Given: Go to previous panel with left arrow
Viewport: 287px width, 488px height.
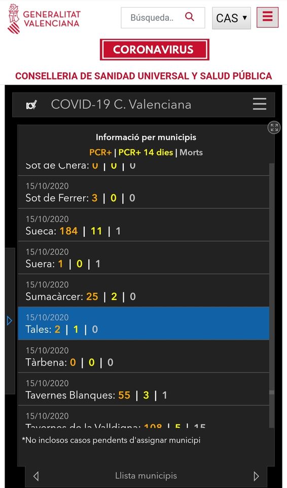Looking at the screenshot, I should (36, 476).
